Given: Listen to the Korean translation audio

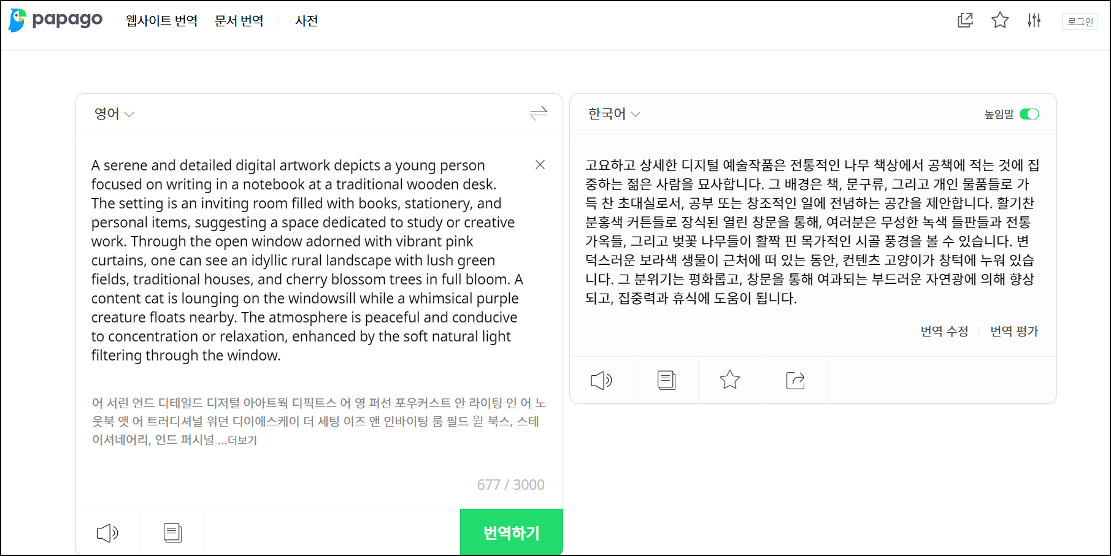Looking at the screenshot, I should 601,380.
